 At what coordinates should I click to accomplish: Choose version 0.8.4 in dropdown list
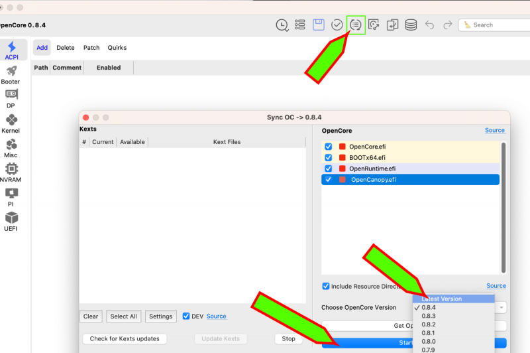tap(454, 307)
